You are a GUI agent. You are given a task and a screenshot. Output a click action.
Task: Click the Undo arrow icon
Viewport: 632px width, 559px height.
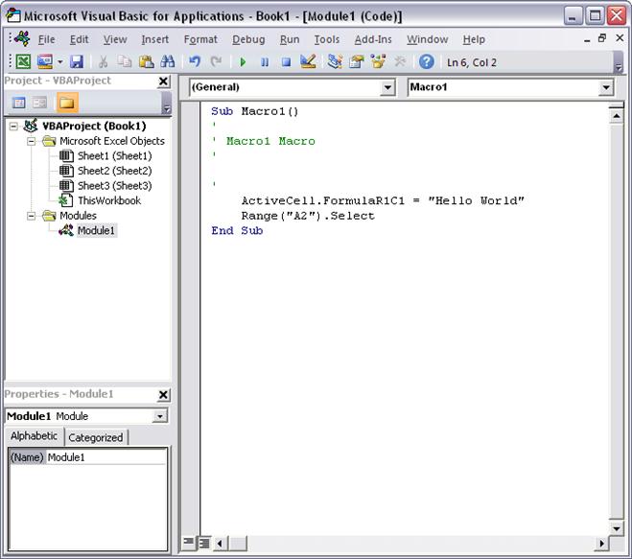(195, 61)
